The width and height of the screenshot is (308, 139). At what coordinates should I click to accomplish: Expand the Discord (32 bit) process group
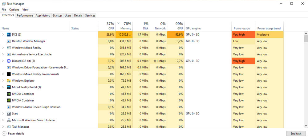[x=3, y=61]
